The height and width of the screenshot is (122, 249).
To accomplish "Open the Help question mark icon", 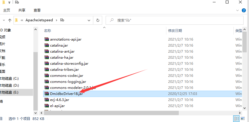I will 244,10.
